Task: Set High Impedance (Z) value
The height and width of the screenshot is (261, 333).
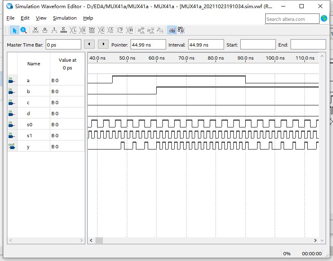Action: click(x=64, y=30)
